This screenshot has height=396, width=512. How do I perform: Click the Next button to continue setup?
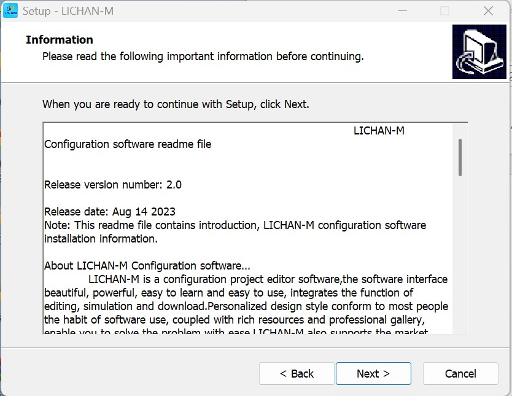373,373
